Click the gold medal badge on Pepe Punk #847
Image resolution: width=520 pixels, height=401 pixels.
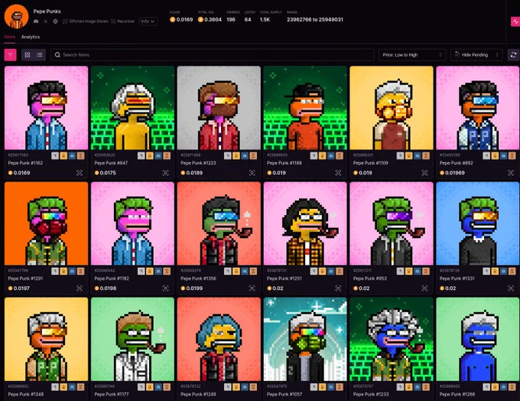[x=150, y=155]
